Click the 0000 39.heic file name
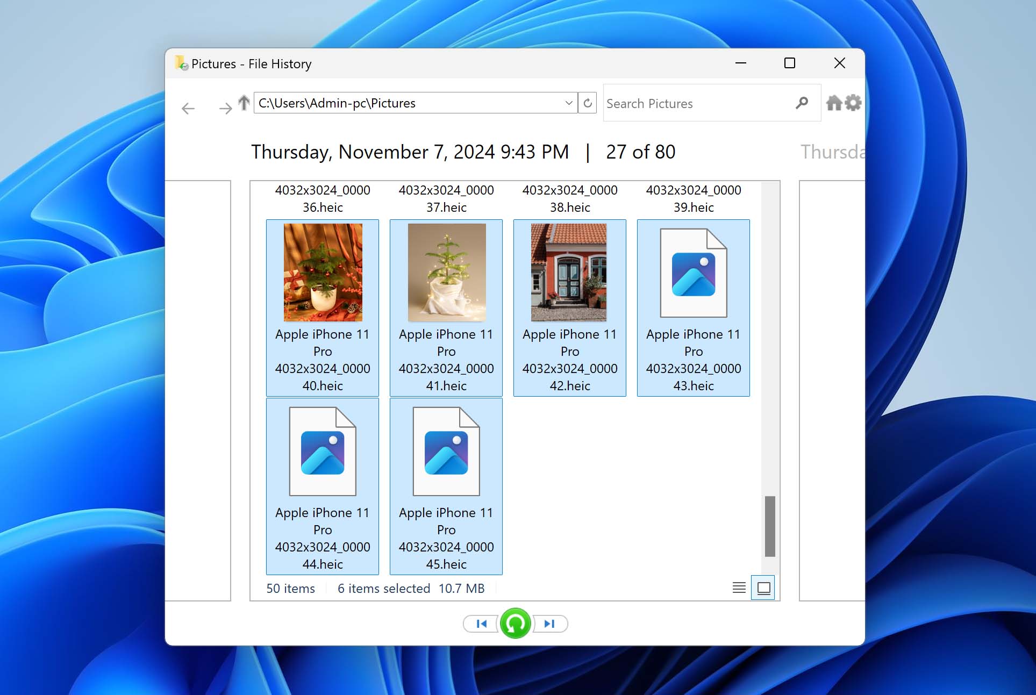Screen dimensions: 1036x695 click(x=694, y=198)
